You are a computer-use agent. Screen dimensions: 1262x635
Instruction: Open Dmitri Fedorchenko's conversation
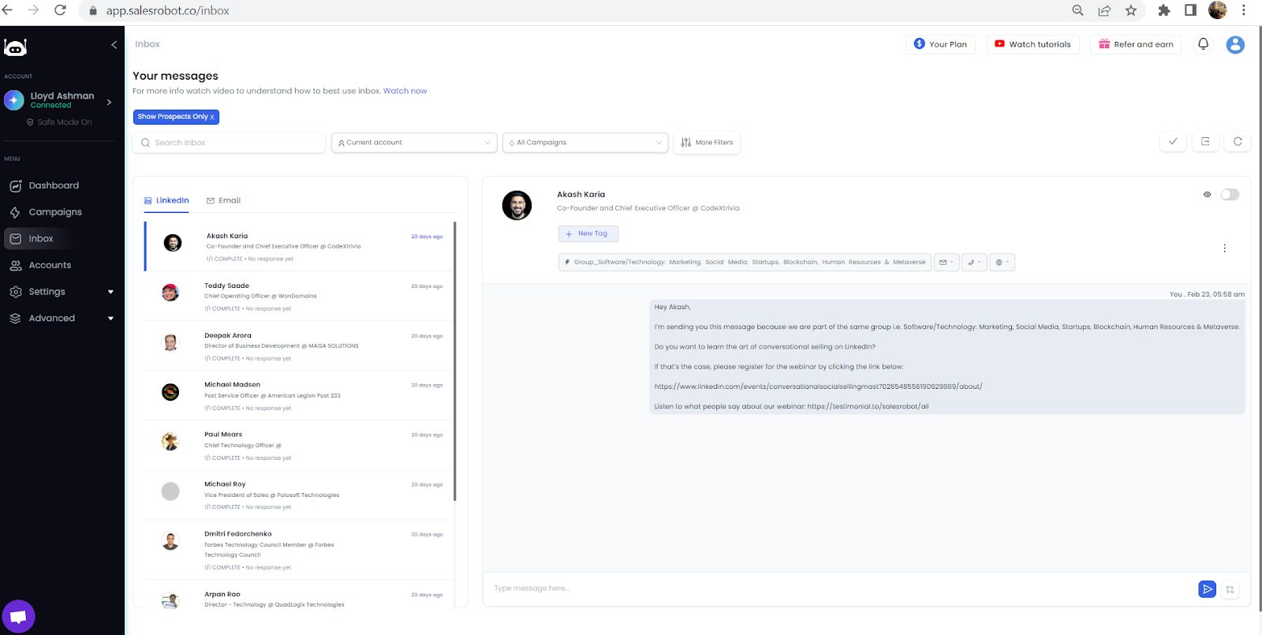(x=300, y=551)
